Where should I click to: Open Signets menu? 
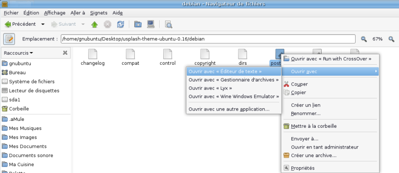(x=99, y=13)
